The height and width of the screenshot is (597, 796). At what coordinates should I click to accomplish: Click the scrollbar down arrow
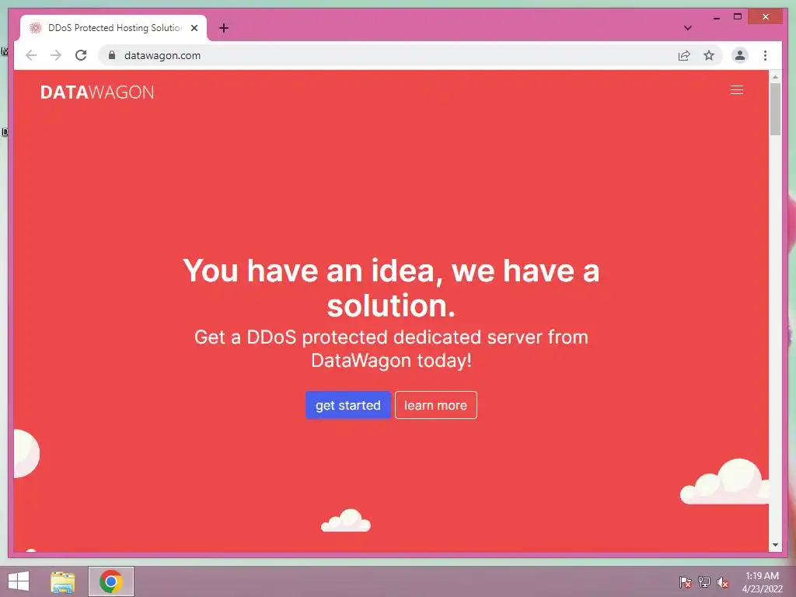point(775,545)
